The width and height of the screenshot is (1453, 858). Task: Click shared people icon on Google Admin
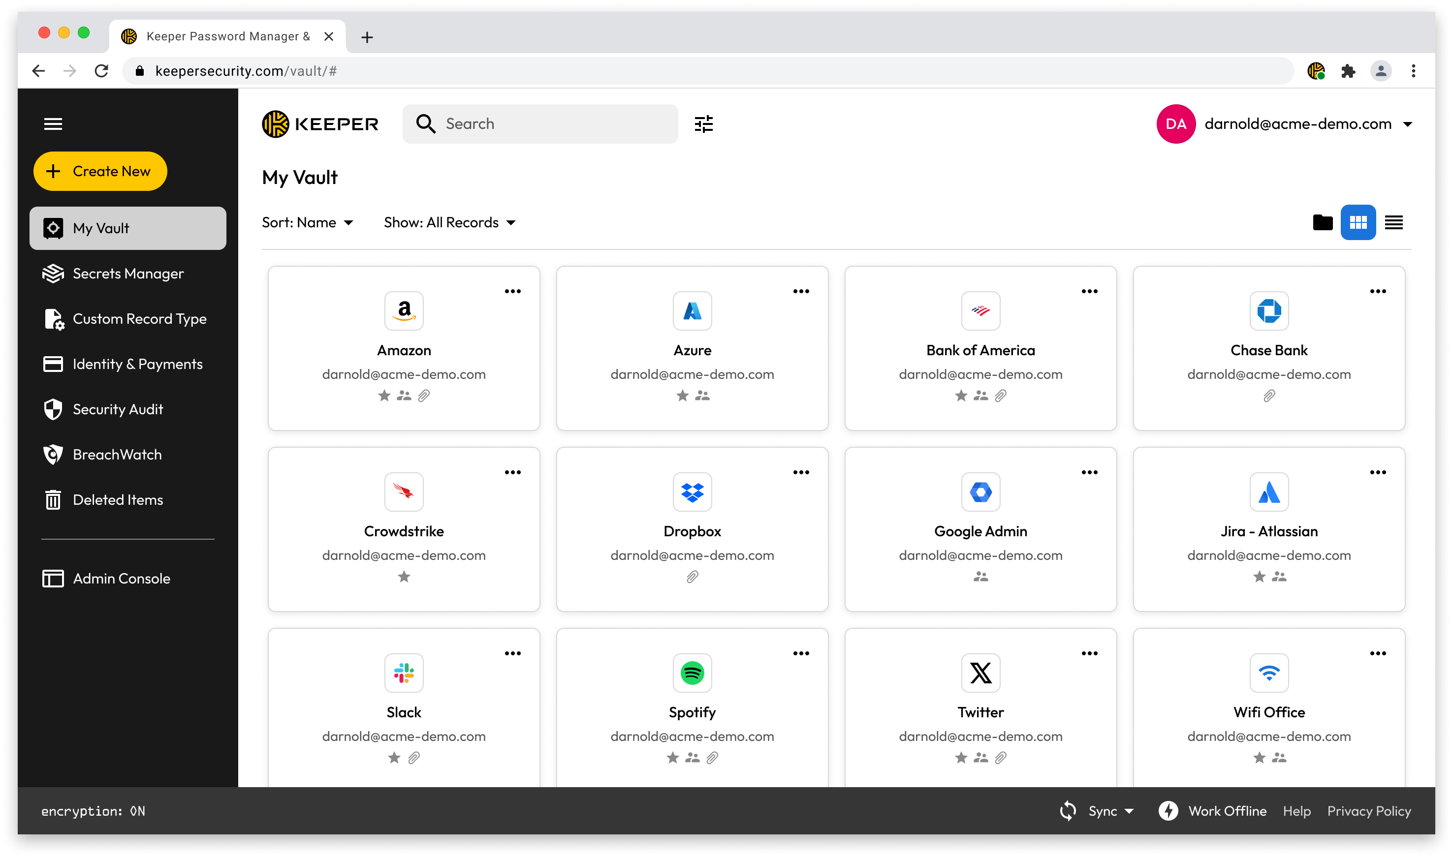(x=980, y=576)
